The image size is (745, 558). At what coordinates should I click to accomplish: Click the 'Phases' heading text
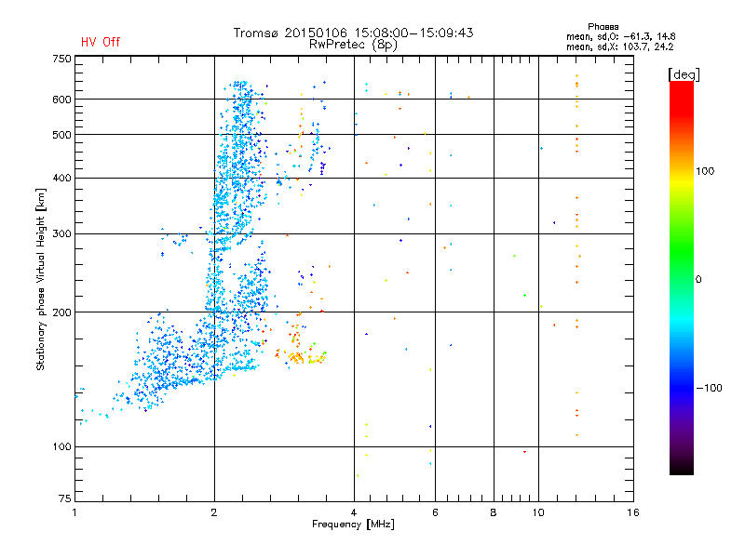[603, 27]
